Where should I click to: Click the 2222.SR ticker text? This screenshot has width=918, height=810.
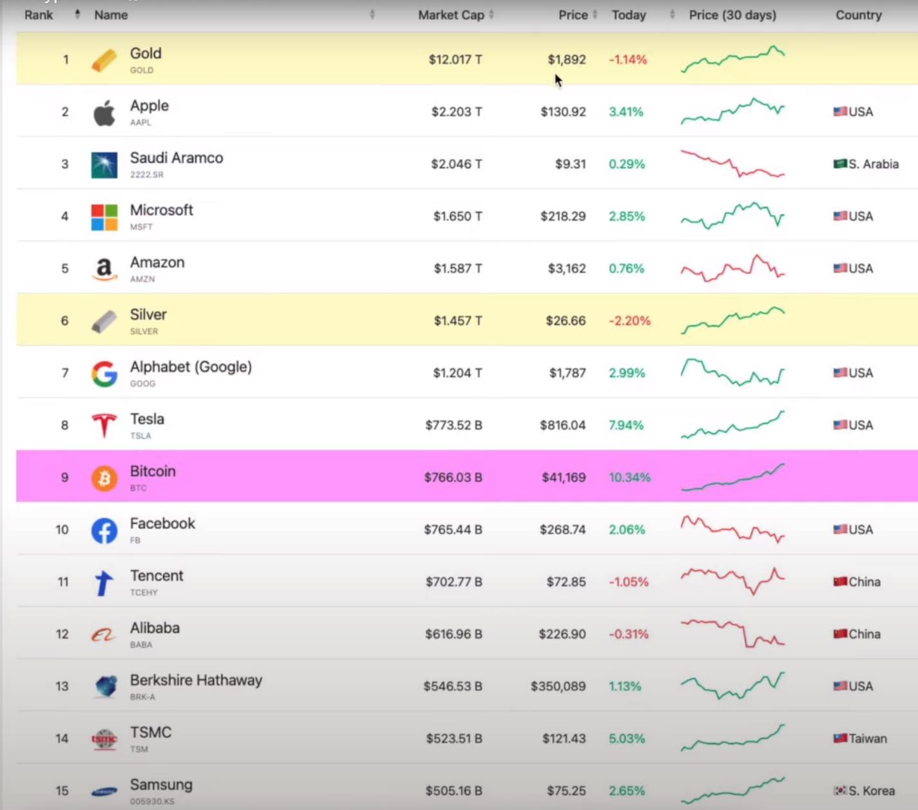(x=147, y=175)
